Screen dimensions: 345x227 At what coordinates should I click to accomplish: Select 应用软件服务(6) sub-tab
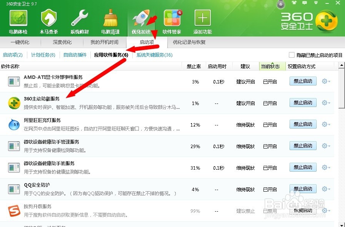tap(111, 55)
